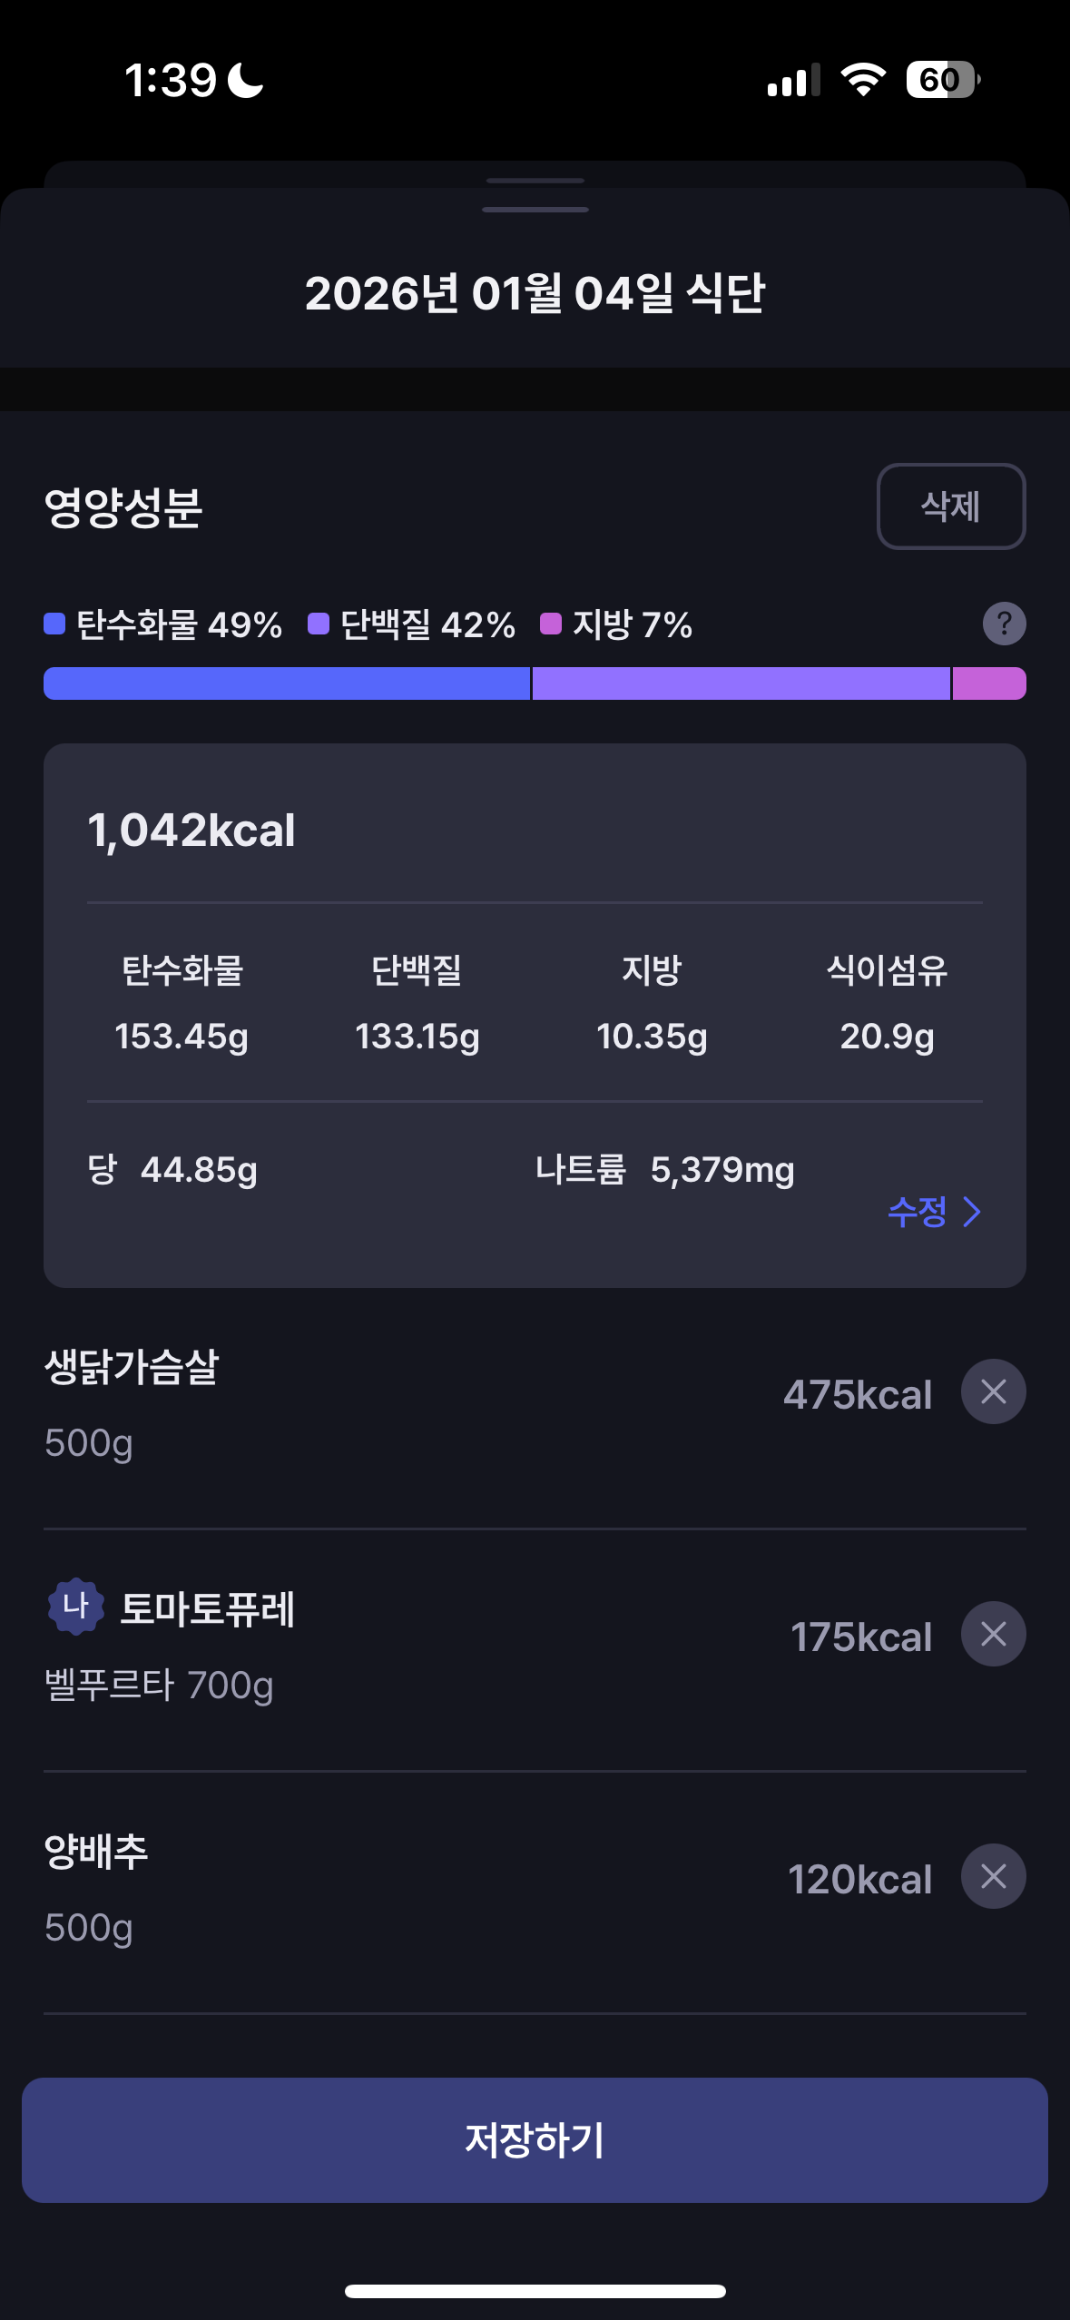Tap the 나 badge next to 토마토퓨레
The width and height of the screenshot is (1070, 2320).
tap(76, 1607)
